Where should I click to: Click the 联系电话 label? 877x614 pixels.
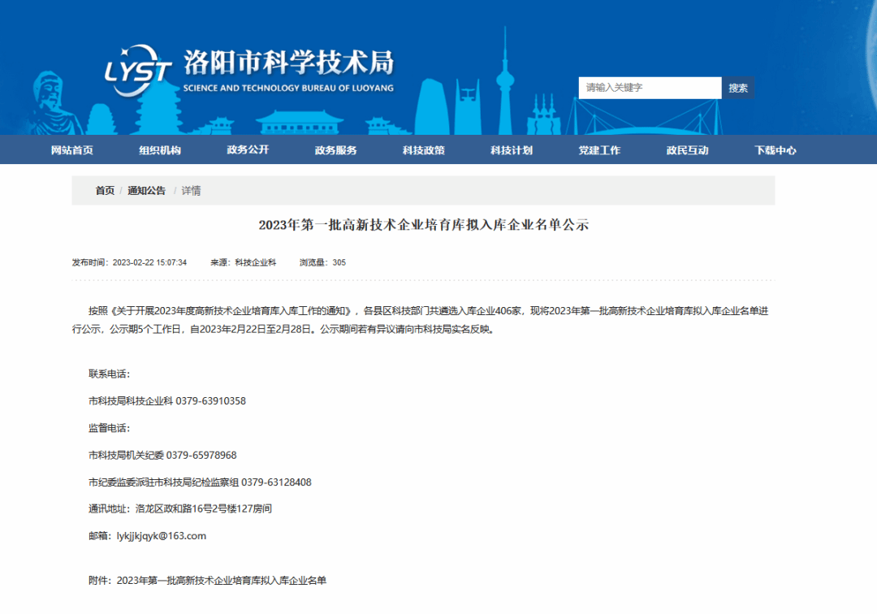point(109,374)
